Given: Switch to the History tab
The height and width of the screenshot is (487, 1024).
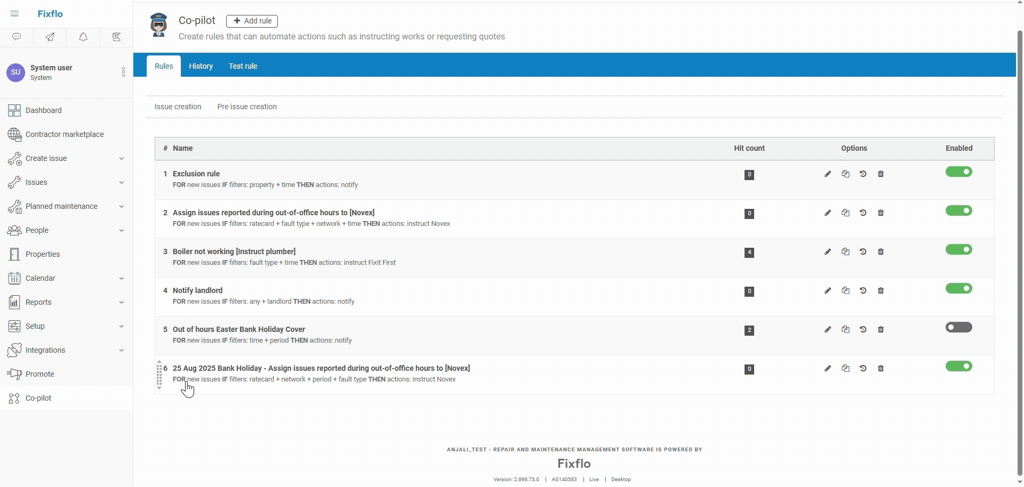Looking at the screenshot, I should (201, 66).
